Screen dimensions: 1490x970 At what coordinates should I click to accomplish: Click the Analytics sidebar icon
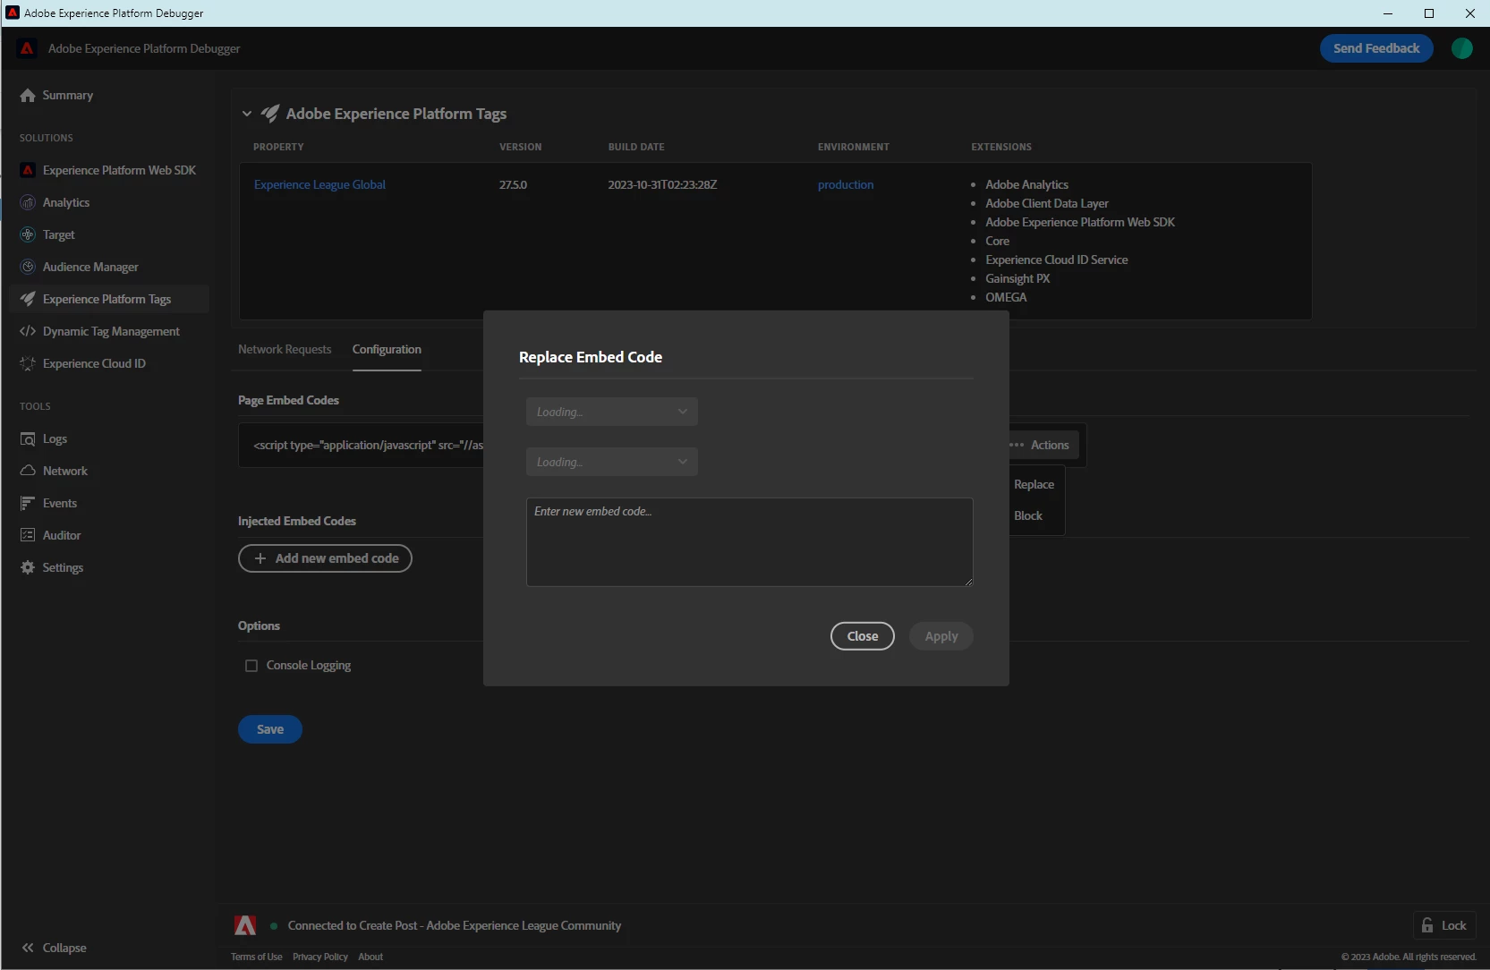pos(28,202)
